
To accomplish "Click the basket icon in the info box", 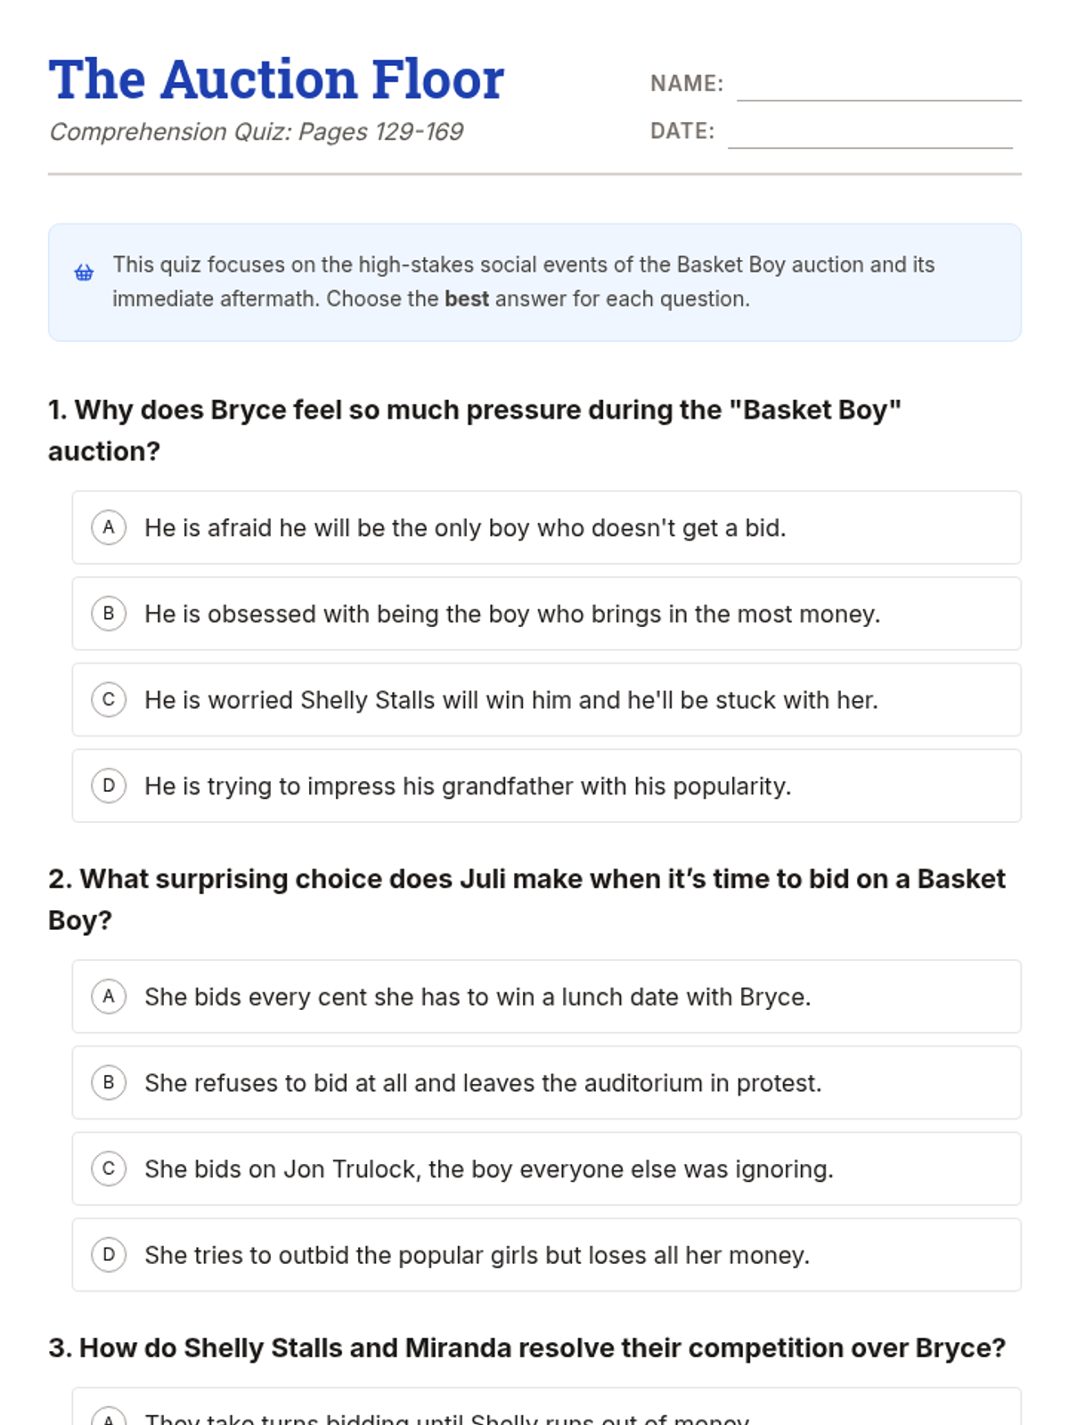I will (84, 273).
